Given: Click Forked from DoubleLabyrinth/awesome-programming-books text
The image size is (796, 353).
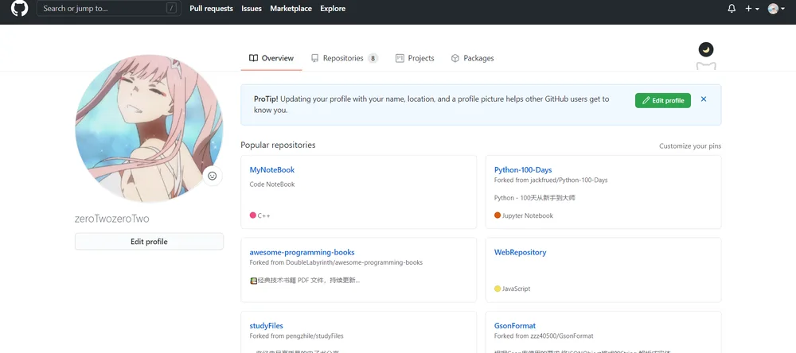Looking at the screenshot, I should click(336, 262).
